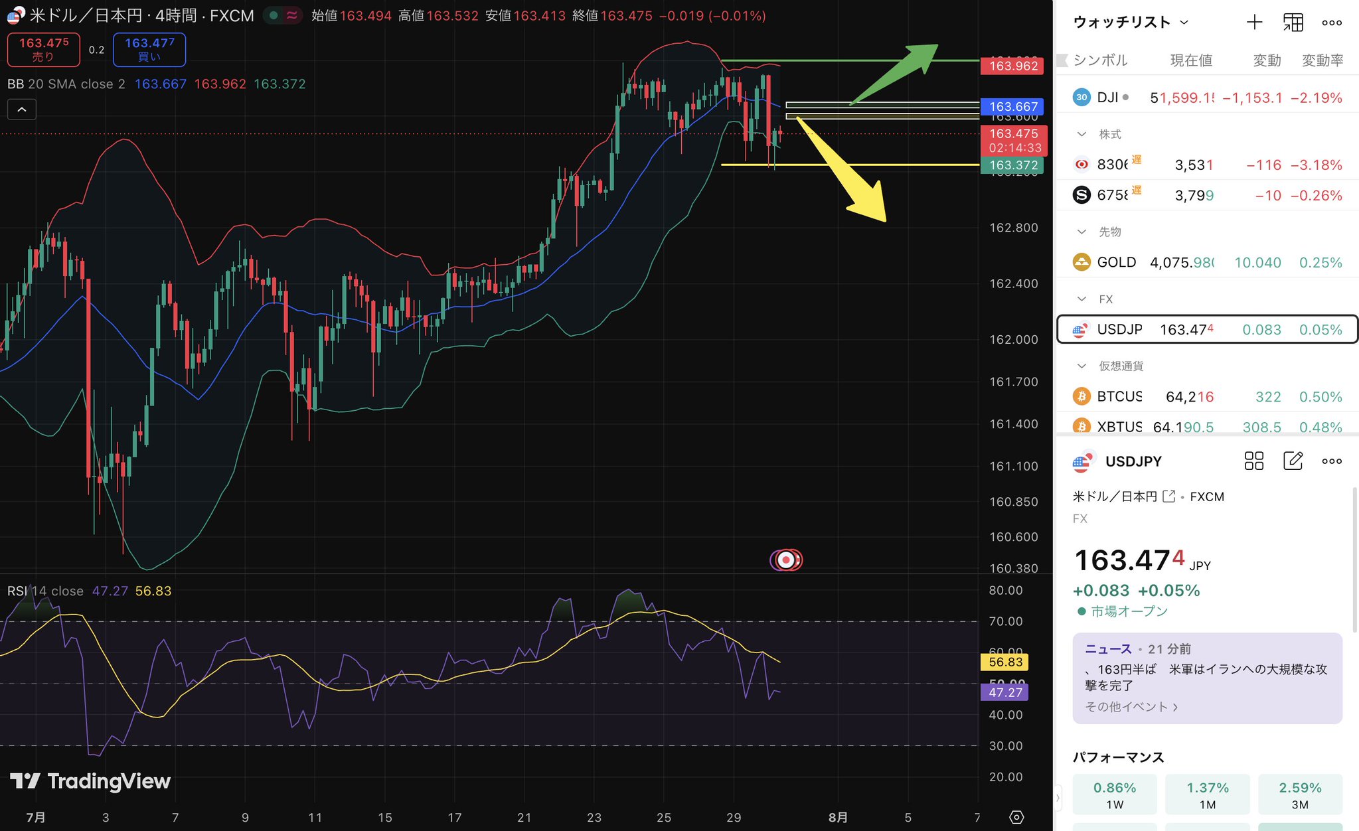Click the BB 20 SMA close 2 indicator legend
Image resolution: width=1359 pixels, height=831 pixels.
(x=66, y=84)
